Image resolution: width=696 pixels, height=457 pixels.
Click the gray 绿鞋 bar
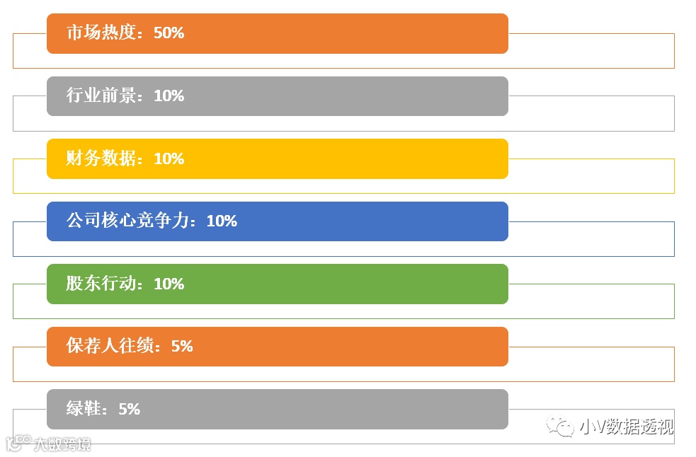coord(277,409)
